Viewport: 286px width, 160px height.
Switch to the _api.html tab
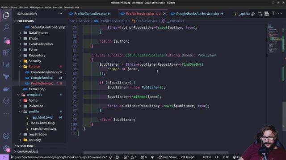tap(241, 14)
